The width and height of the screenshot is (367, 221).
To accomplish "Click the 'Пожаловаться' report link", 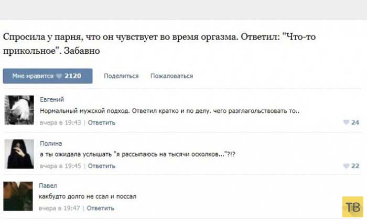I will pos(172,76).
